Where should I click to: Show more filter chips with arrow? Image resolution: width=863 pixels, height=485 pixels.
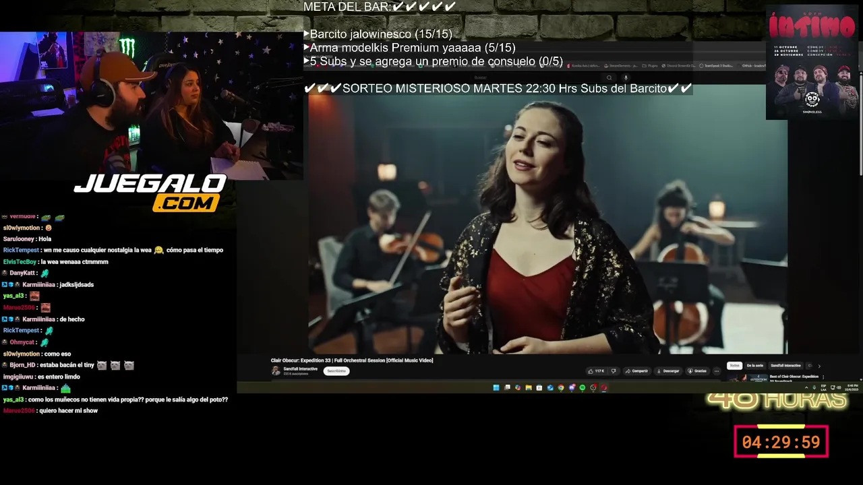click(x=819, y=366)
